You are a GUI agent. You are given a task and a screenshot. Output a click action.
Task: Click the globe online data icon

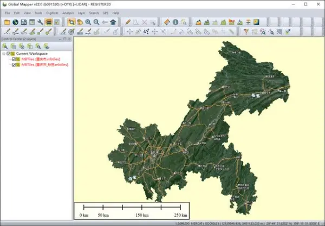pos(15,22)
